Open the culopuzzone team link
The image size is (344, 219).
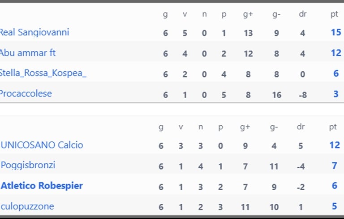tap(27, 206)
